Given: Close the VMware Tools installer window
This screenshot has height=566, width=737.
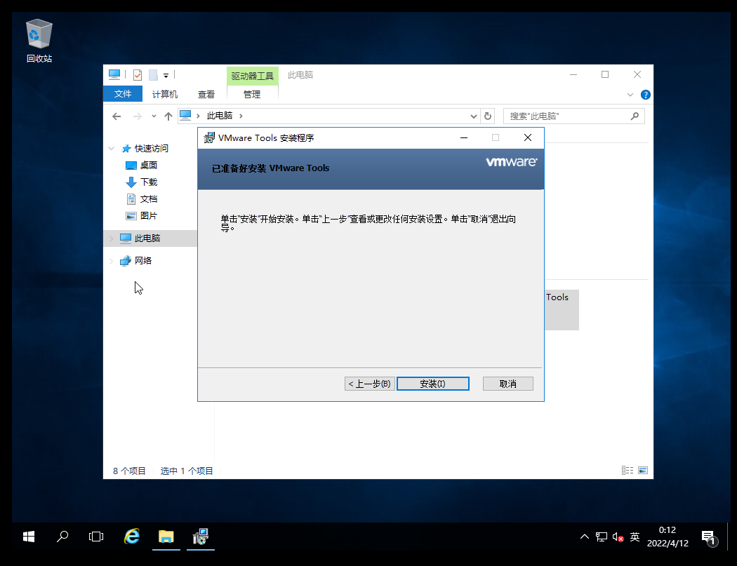Looking at the screenshot, I should click(x=527, y=137).
